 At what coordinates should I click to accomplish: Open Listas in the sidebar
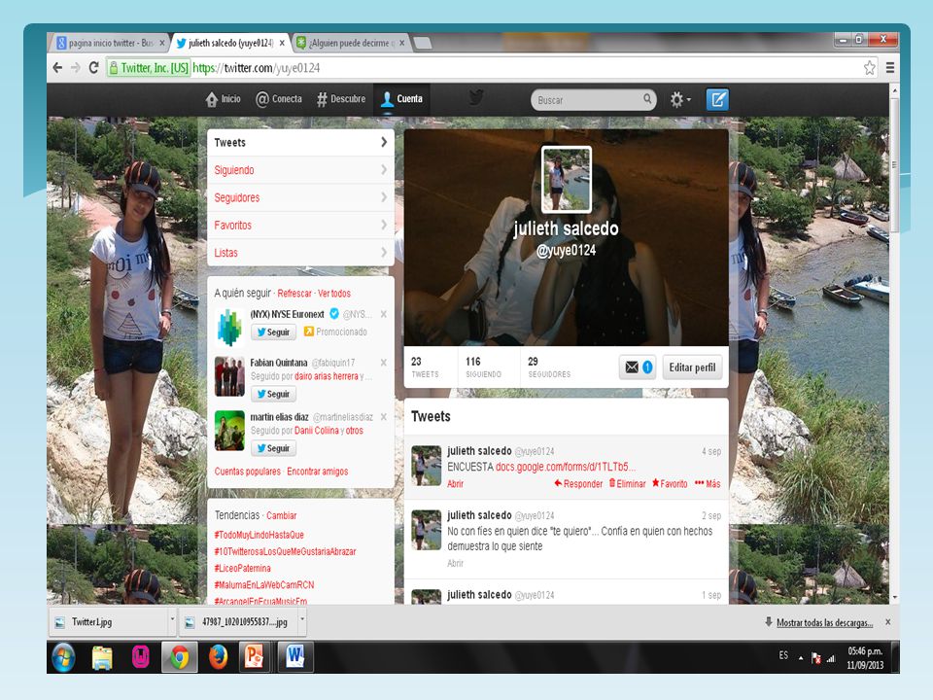tap(300, 253)
